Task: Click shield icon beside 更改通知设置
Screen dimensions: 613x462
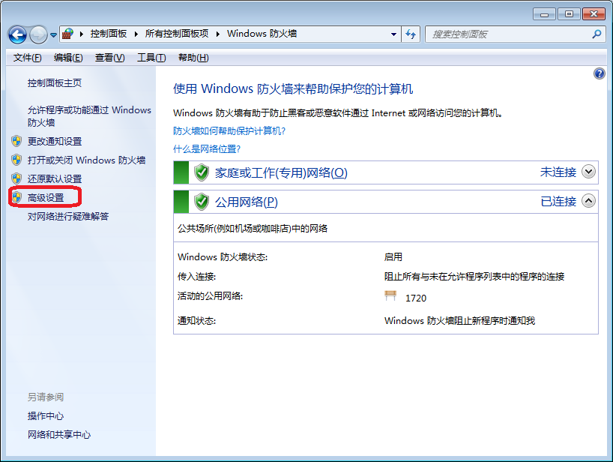Action: click(x=16, y=141)
